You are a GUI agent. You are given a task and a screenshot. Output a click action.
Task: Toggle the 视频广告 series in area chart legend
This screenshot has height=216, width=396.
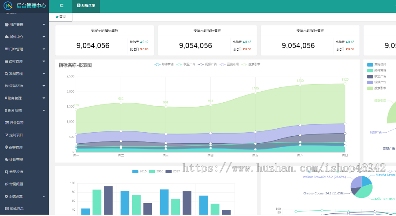(207, 64)
